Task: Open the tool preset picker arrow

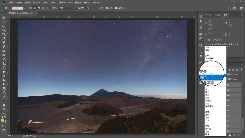Action: click(9, 8)
